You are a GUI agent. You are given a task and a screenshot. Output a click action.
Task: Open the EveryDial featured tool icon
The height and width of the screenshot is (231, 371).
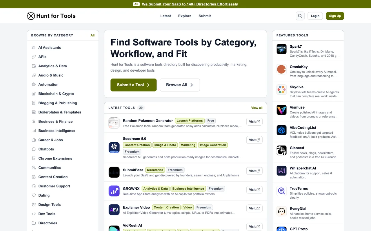pyautogui.click(x=281, y=211)
